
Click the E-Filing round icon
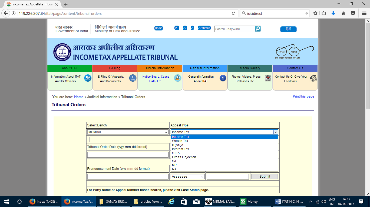click(133, 78)
